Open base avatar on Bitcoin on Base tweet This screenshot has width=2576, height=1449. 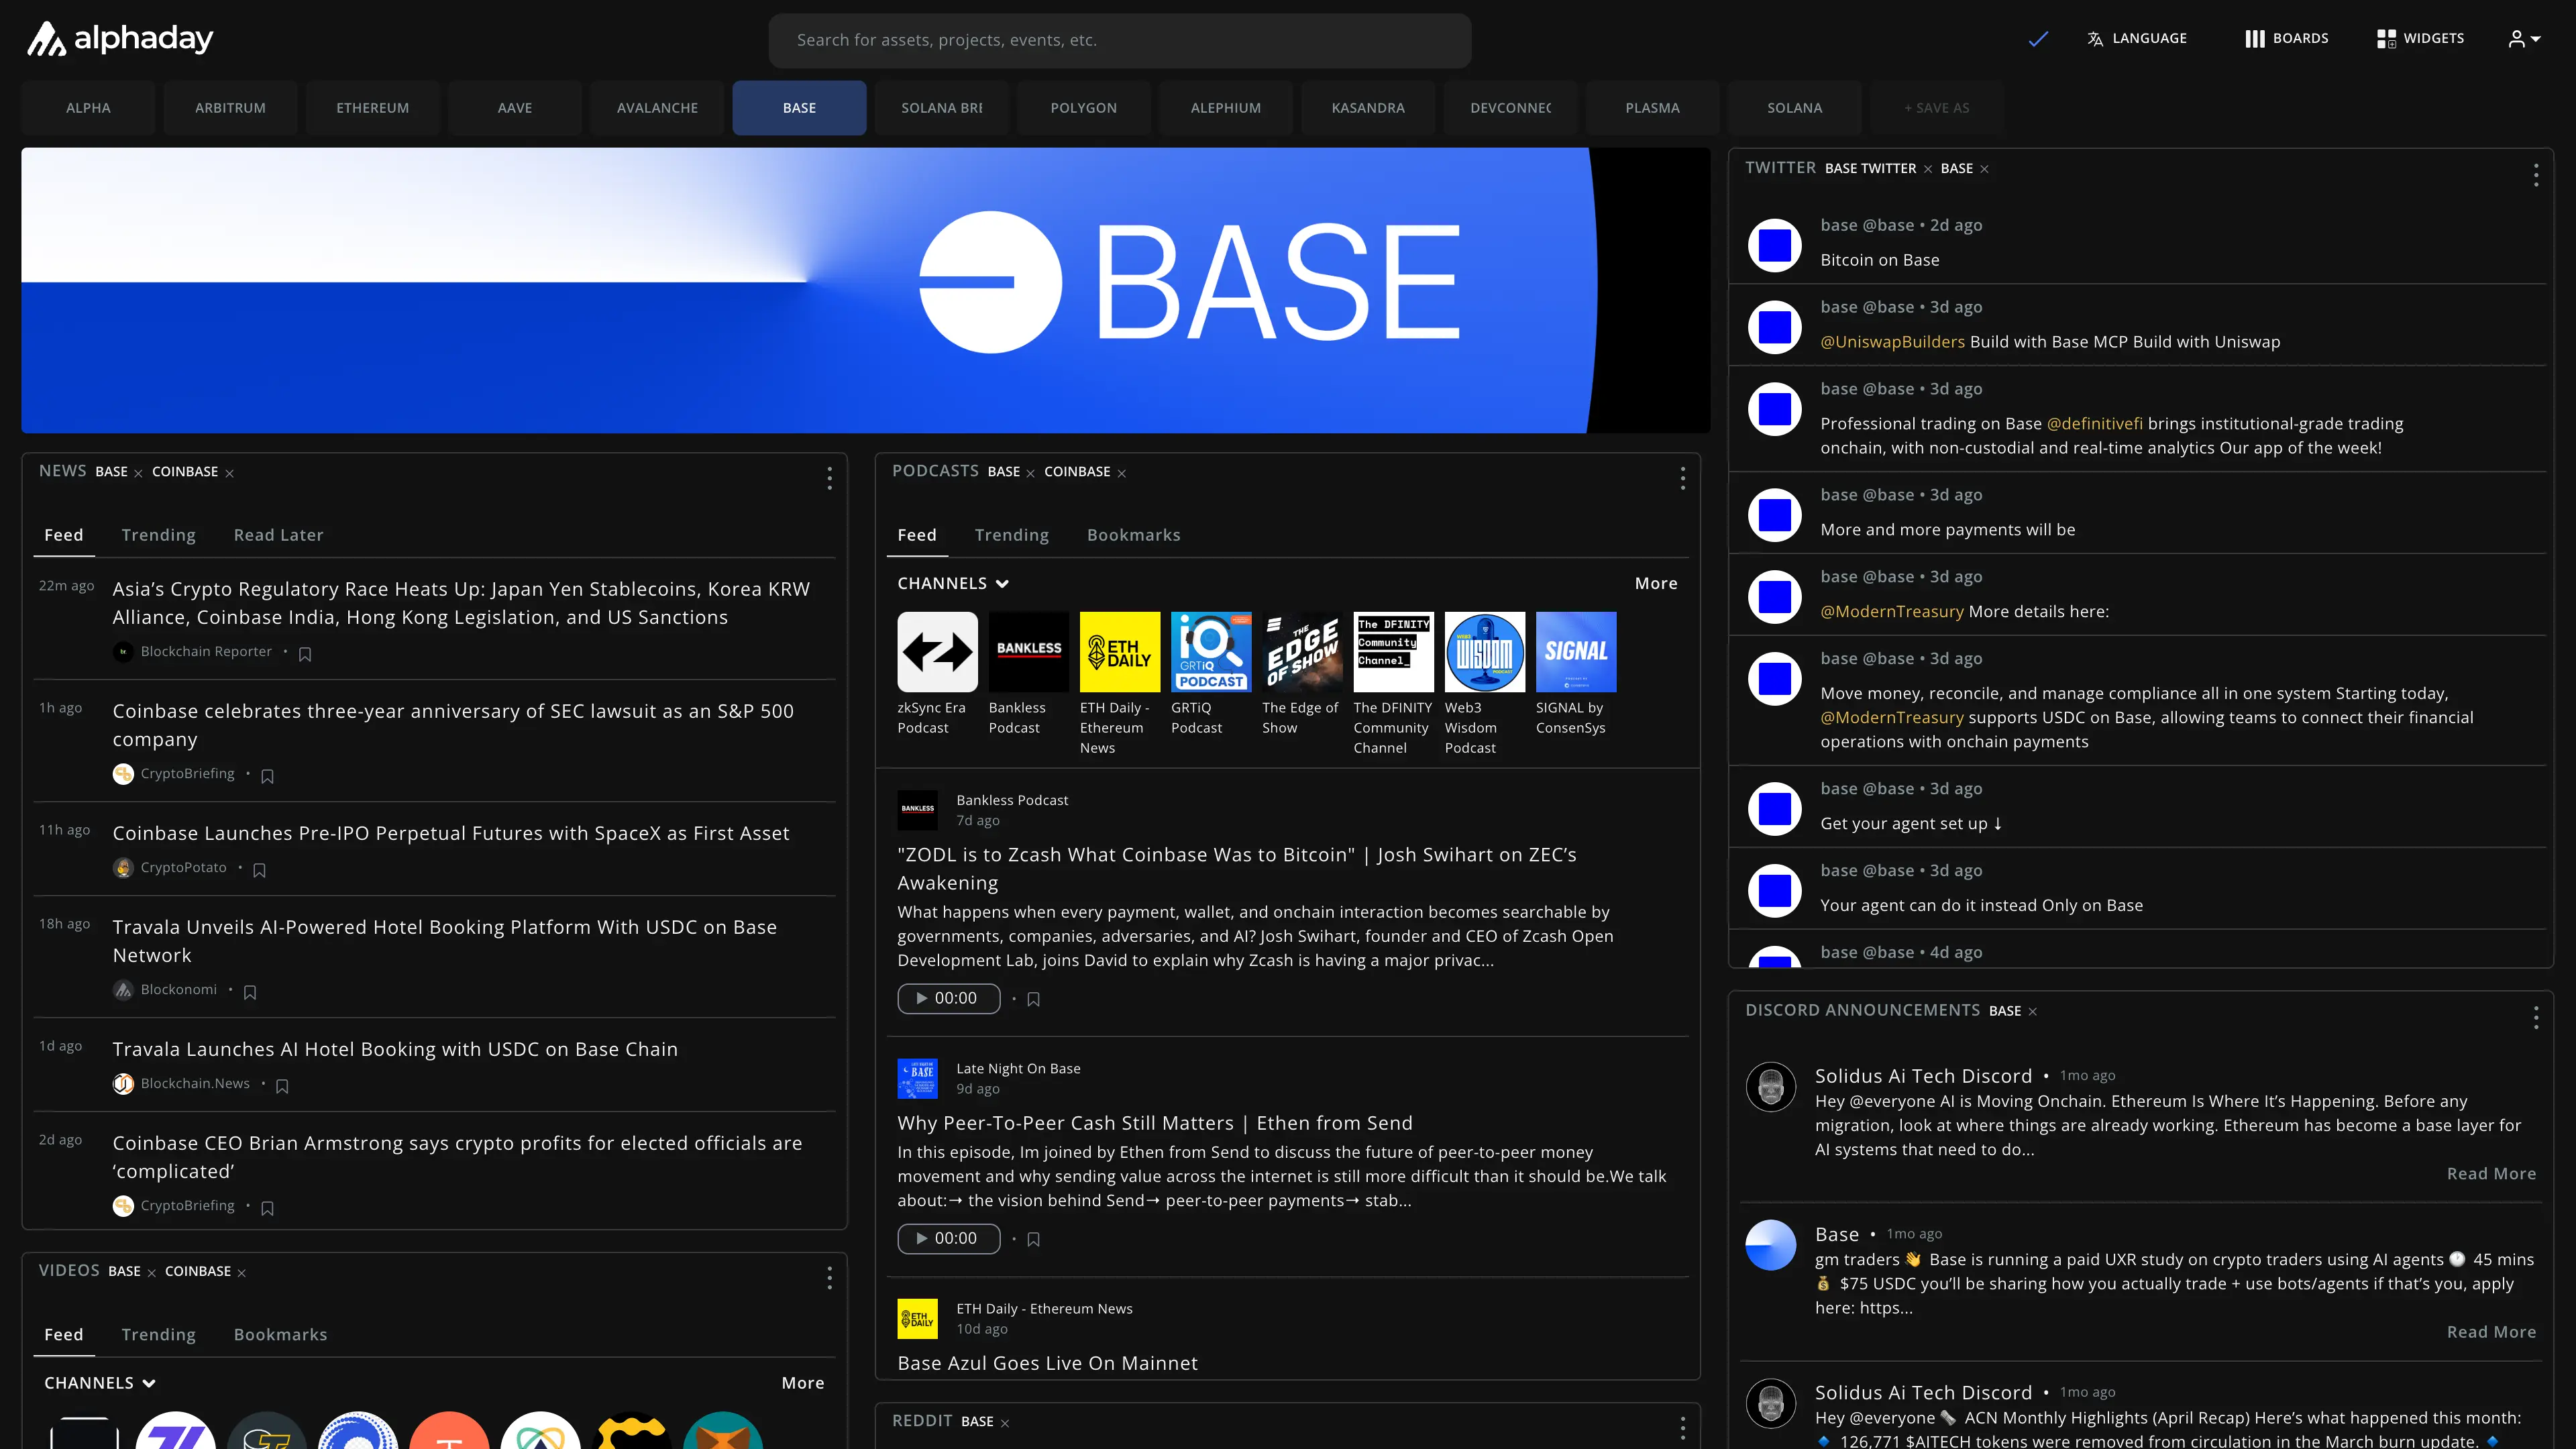[x=1774, y=245]
